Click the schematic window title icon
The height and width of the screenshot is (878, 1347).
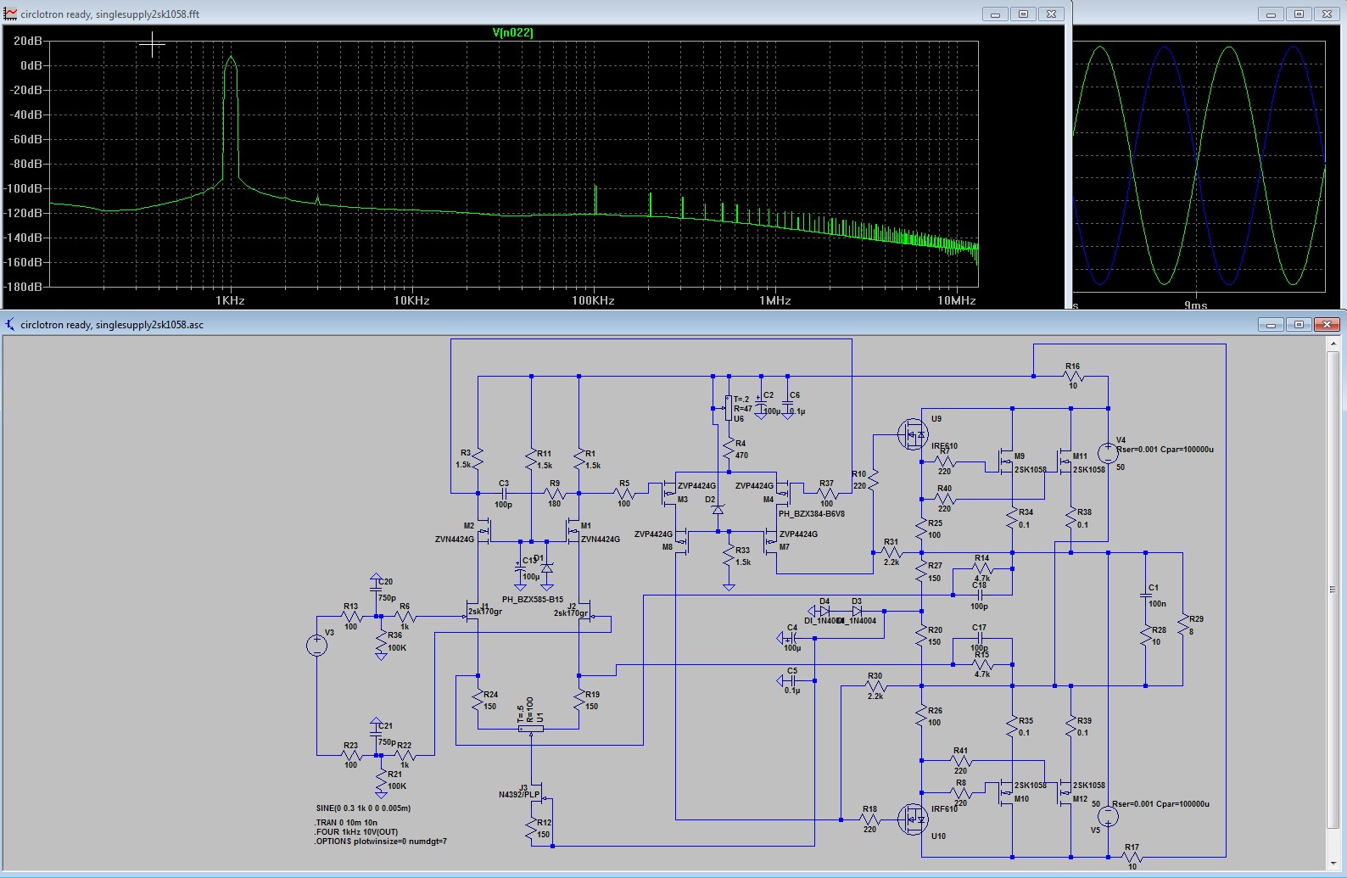click(10, 324)
